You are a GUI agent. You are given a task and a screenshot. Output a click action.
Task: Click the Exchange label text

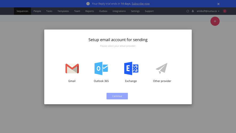tap(131, 81)
